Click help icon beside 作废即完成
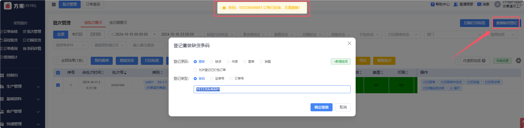The image size is (524, 128). (x=484, y=61)
